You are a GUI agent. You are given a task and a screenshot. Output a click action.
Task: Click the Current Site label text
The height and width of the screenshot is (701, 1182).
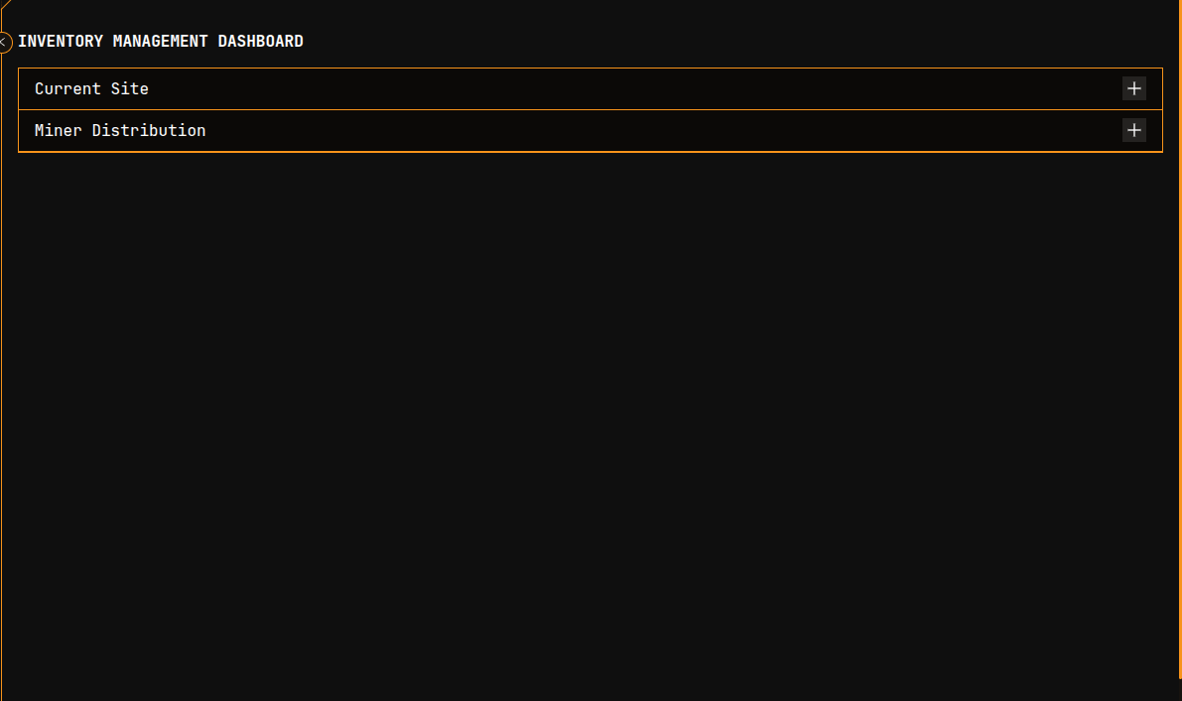(91, 88)
